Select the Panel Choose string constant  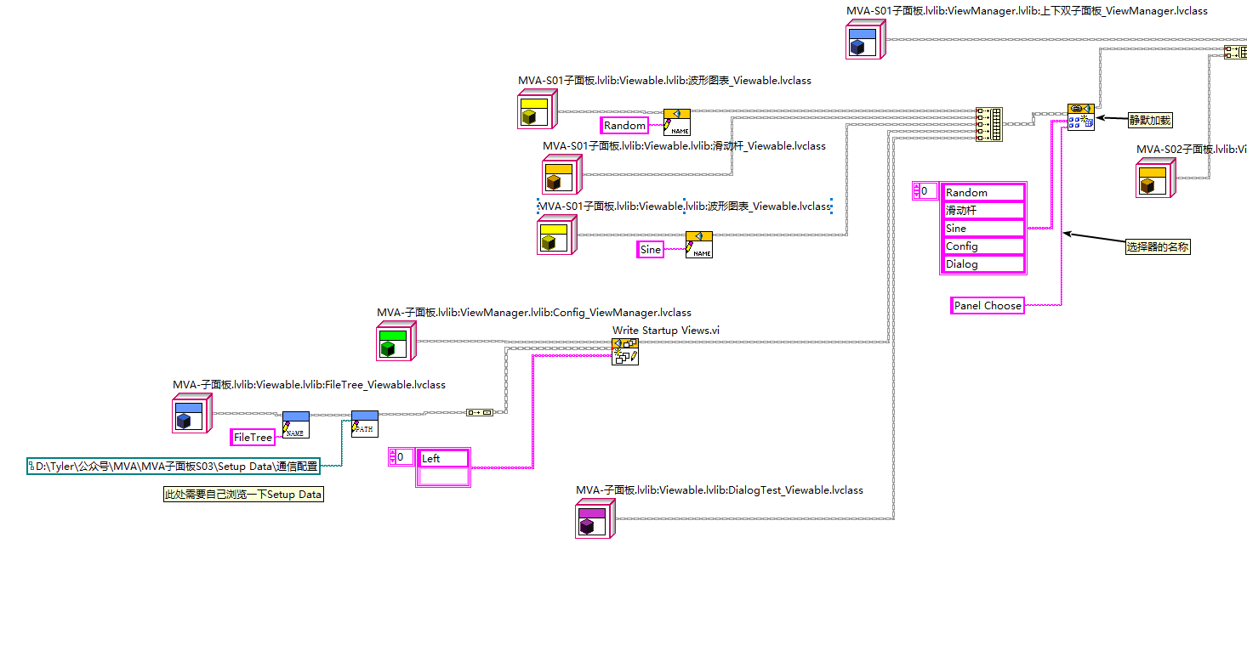[988, 306]
